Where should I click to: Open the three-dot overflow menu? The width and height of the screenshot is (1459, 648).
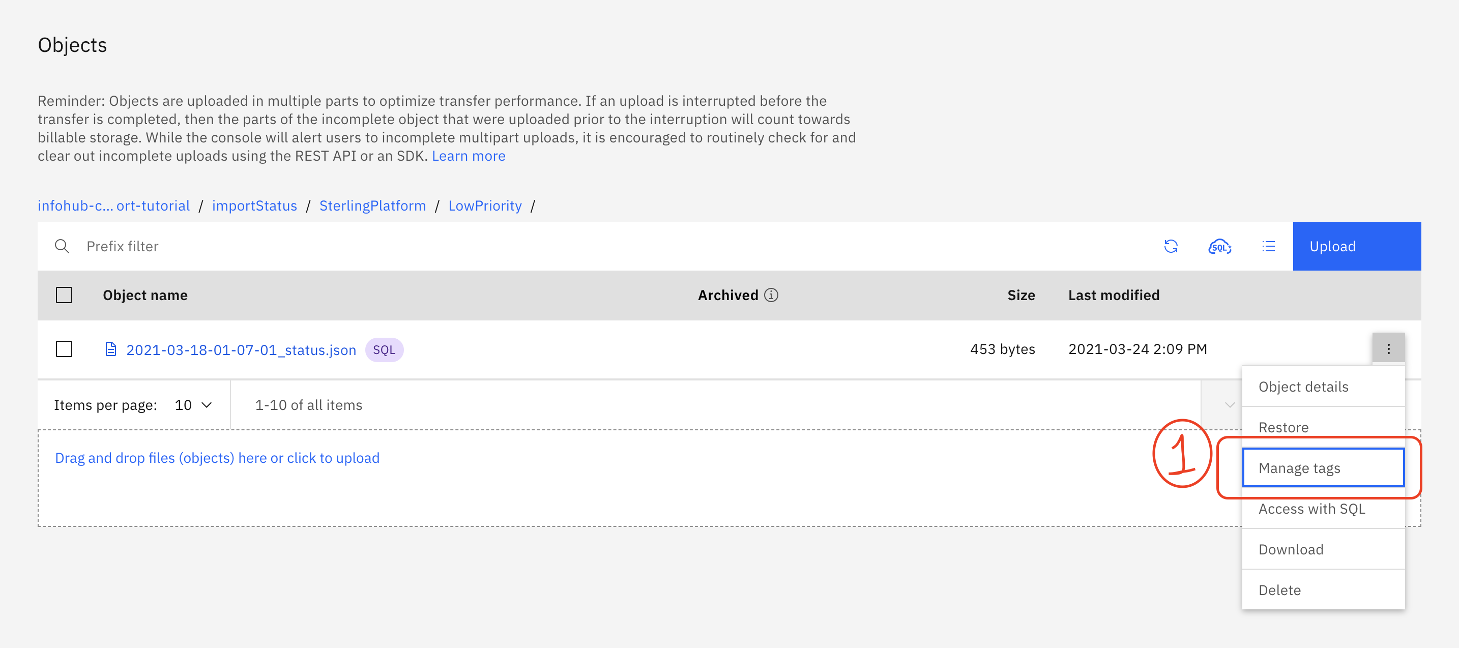1388,349
